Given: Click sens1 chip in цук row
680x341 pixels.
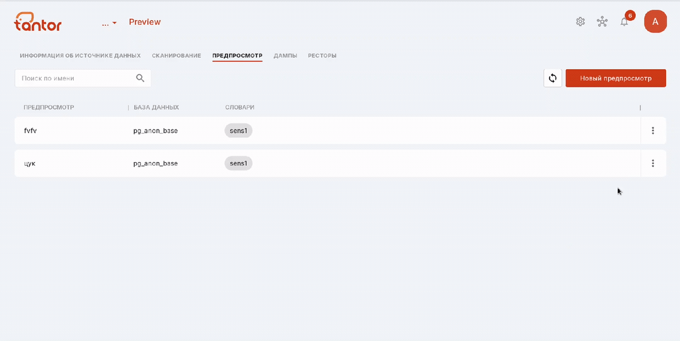Looking at the screenshot, I should 239,163.
